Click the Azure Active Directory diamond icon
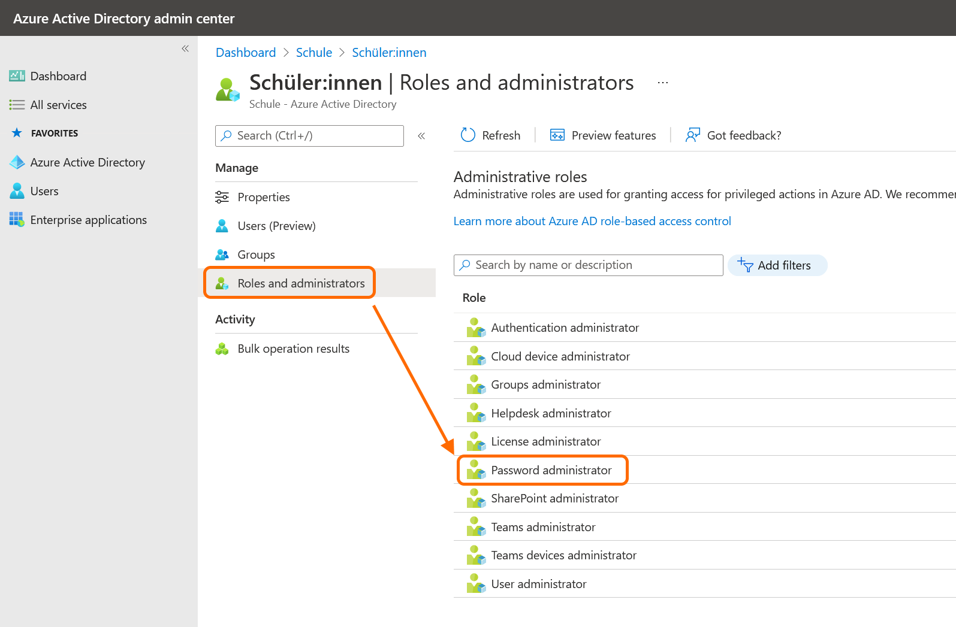Image resolution: width=956 pixels, height=627 pixels. pyautogui.click(x=17, y=162)
